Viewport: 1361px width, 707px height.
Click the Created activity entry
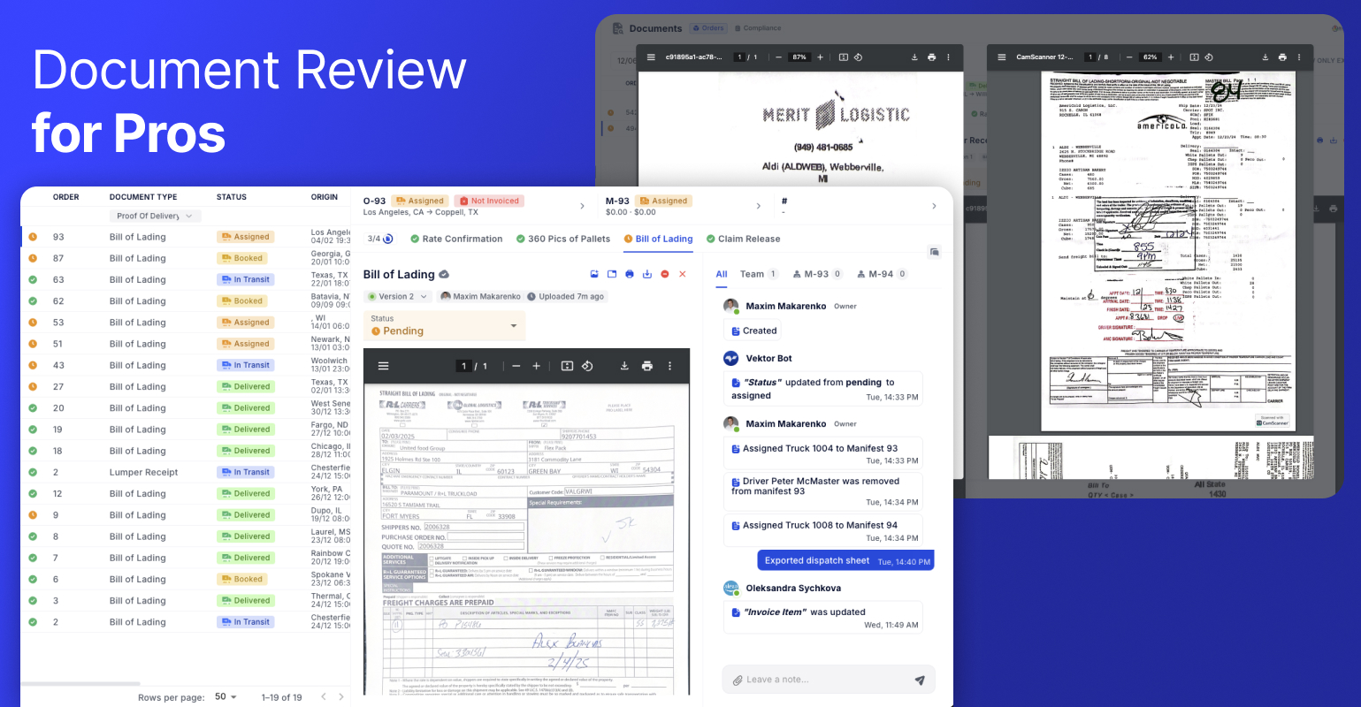pos(753,331)
